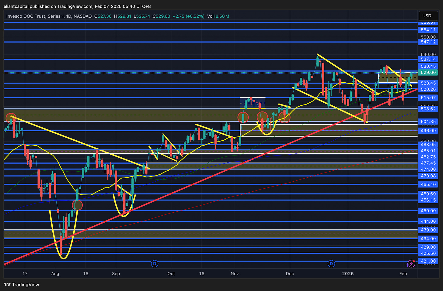Click the dividend D marker before 2025
Screen dimensions: 443x291
pos(331,263)
